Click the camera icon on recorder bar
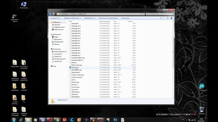This screenshot has height=122, width=218. pos(187,115)
